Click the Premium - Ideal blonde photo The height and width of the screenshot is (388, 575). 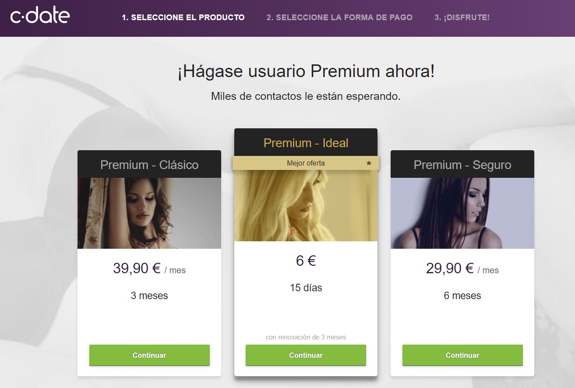[x=306, y=206]
